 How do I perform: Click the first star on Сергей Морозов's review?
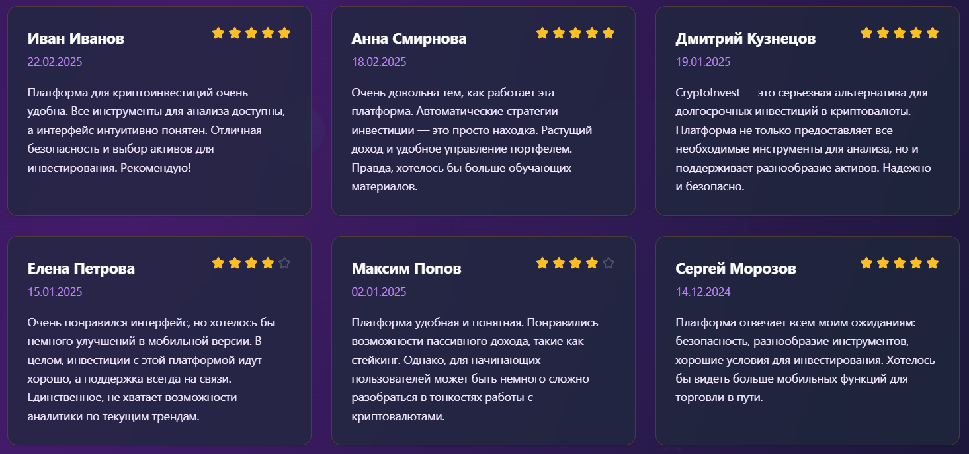[866, 264]
